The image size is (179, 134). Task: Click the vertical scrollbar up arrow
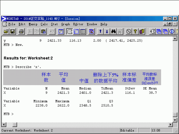coord(175,39)
